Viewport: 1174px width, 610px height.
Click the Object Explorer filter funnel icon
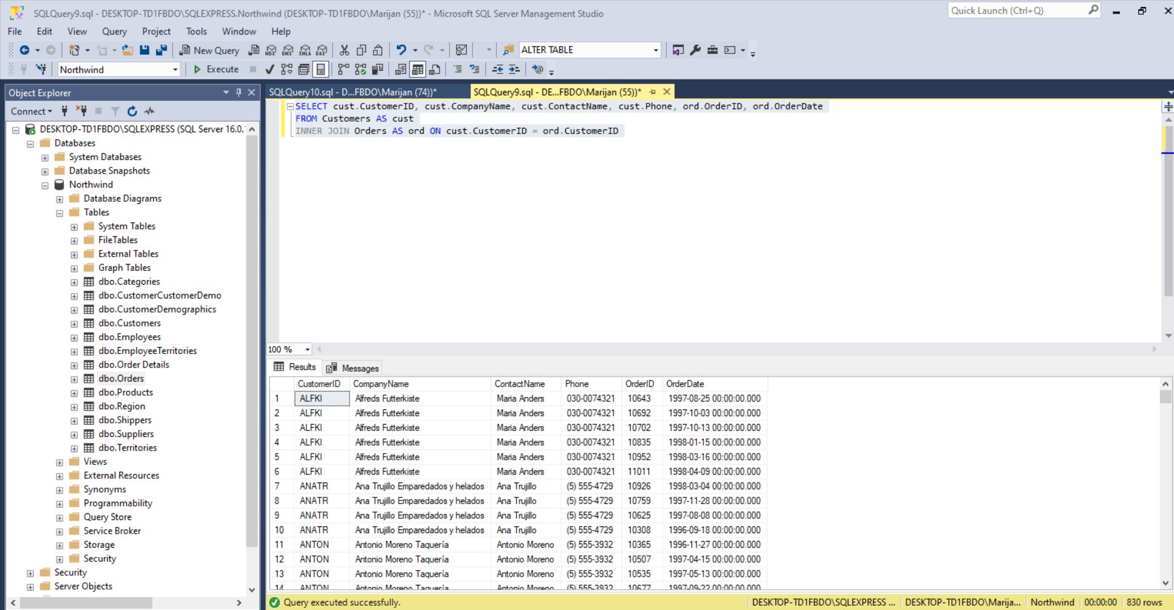[115, 111]
